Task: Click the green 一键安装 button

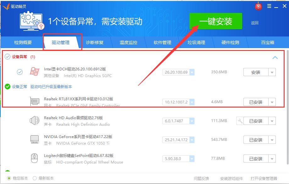Action: tap(215, 21)
